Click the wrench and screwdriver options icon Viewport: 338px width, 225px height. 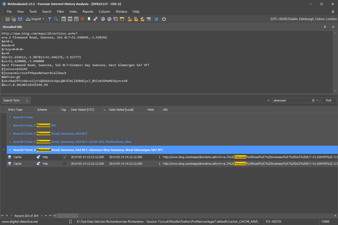pos(156,19)
